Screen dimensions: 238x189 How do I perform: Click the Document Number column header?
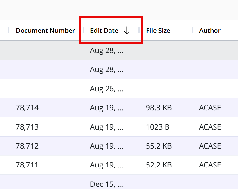(45, 31)
